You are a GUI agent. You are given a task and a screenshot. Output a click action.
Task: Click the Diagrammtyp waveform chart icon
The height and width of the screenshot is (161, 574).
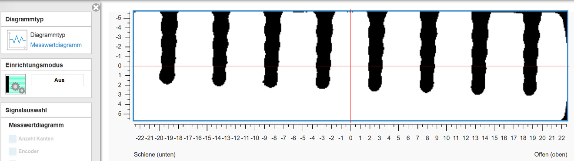(x=17, y=40)
